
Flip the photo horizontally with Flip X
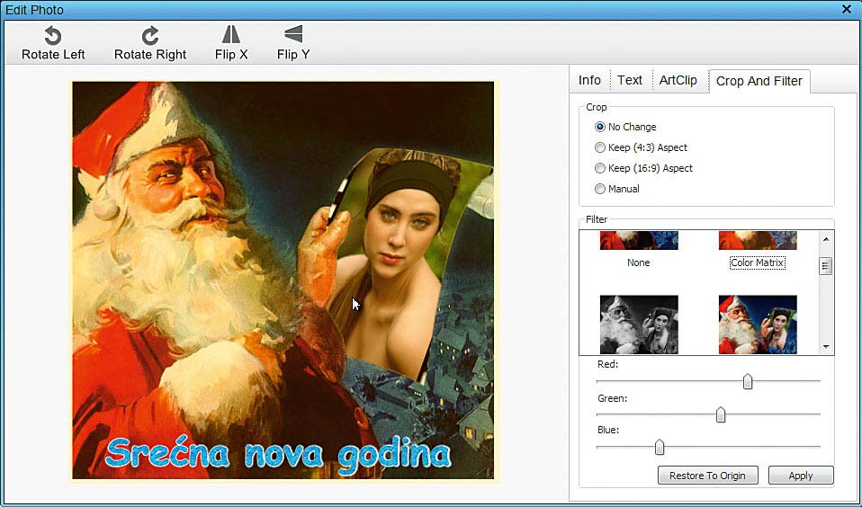tap(231, 42)
